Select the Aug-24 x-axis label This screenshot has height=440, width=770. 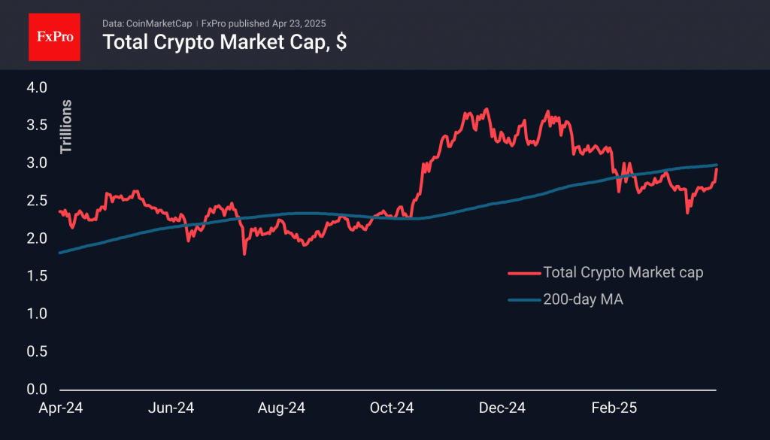coord(281,408)
